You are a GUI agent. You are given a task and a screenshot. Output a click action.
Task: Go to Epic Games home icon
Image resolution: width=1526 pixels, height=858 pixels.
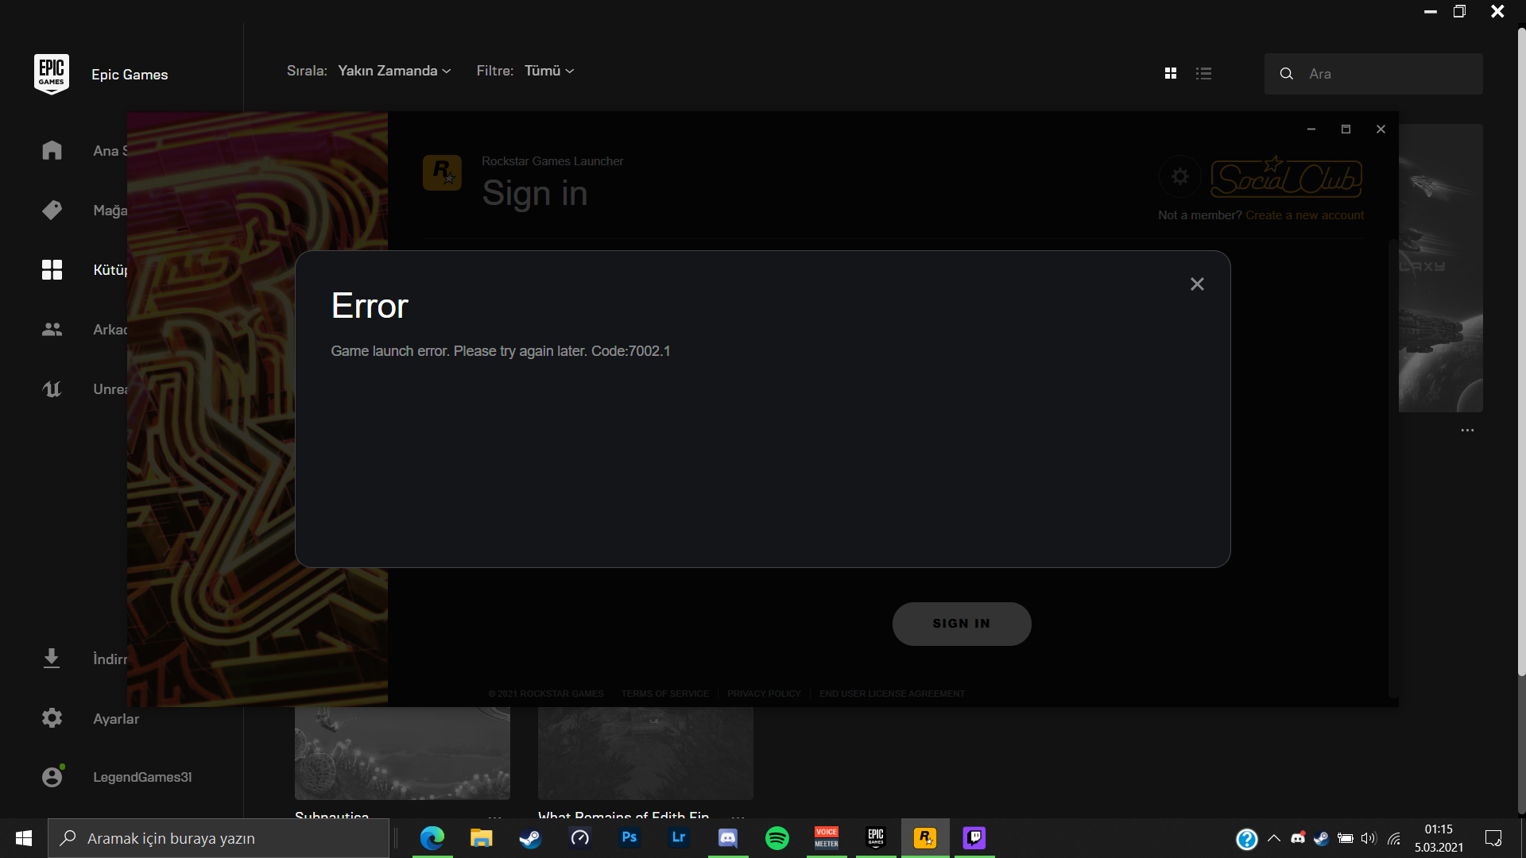(52, 150)
